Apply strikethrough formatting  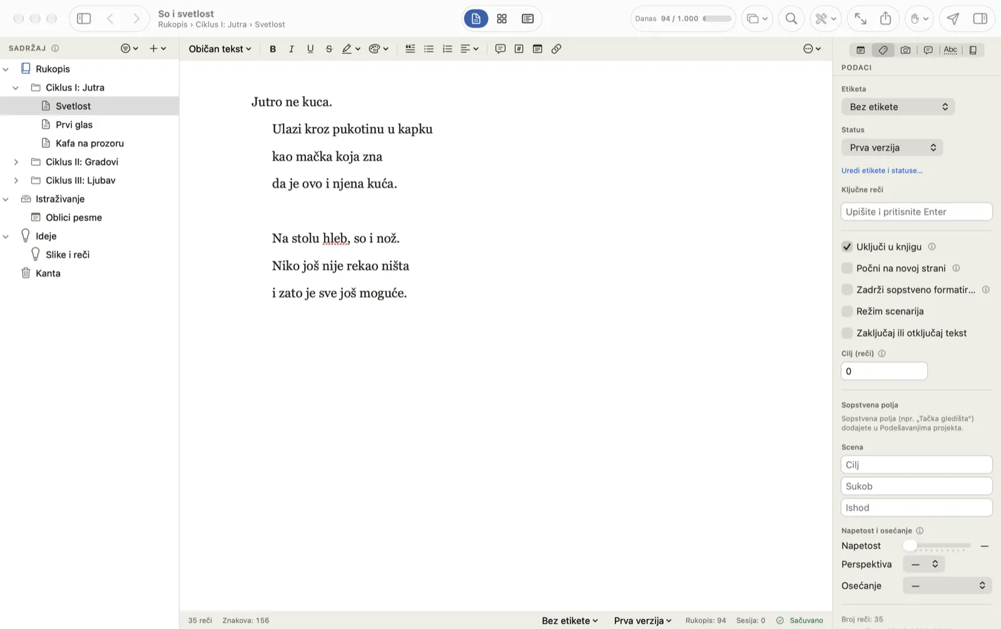[x=329, y=49]
